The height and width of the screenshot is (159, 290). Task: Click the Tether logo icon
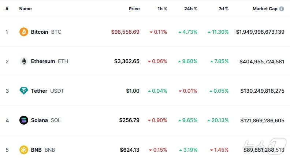pyautogui.click(x=23, y=91)
